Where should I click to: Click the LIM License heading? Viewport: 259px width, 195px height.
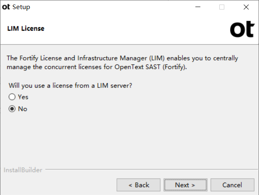(x=26, y=29)
